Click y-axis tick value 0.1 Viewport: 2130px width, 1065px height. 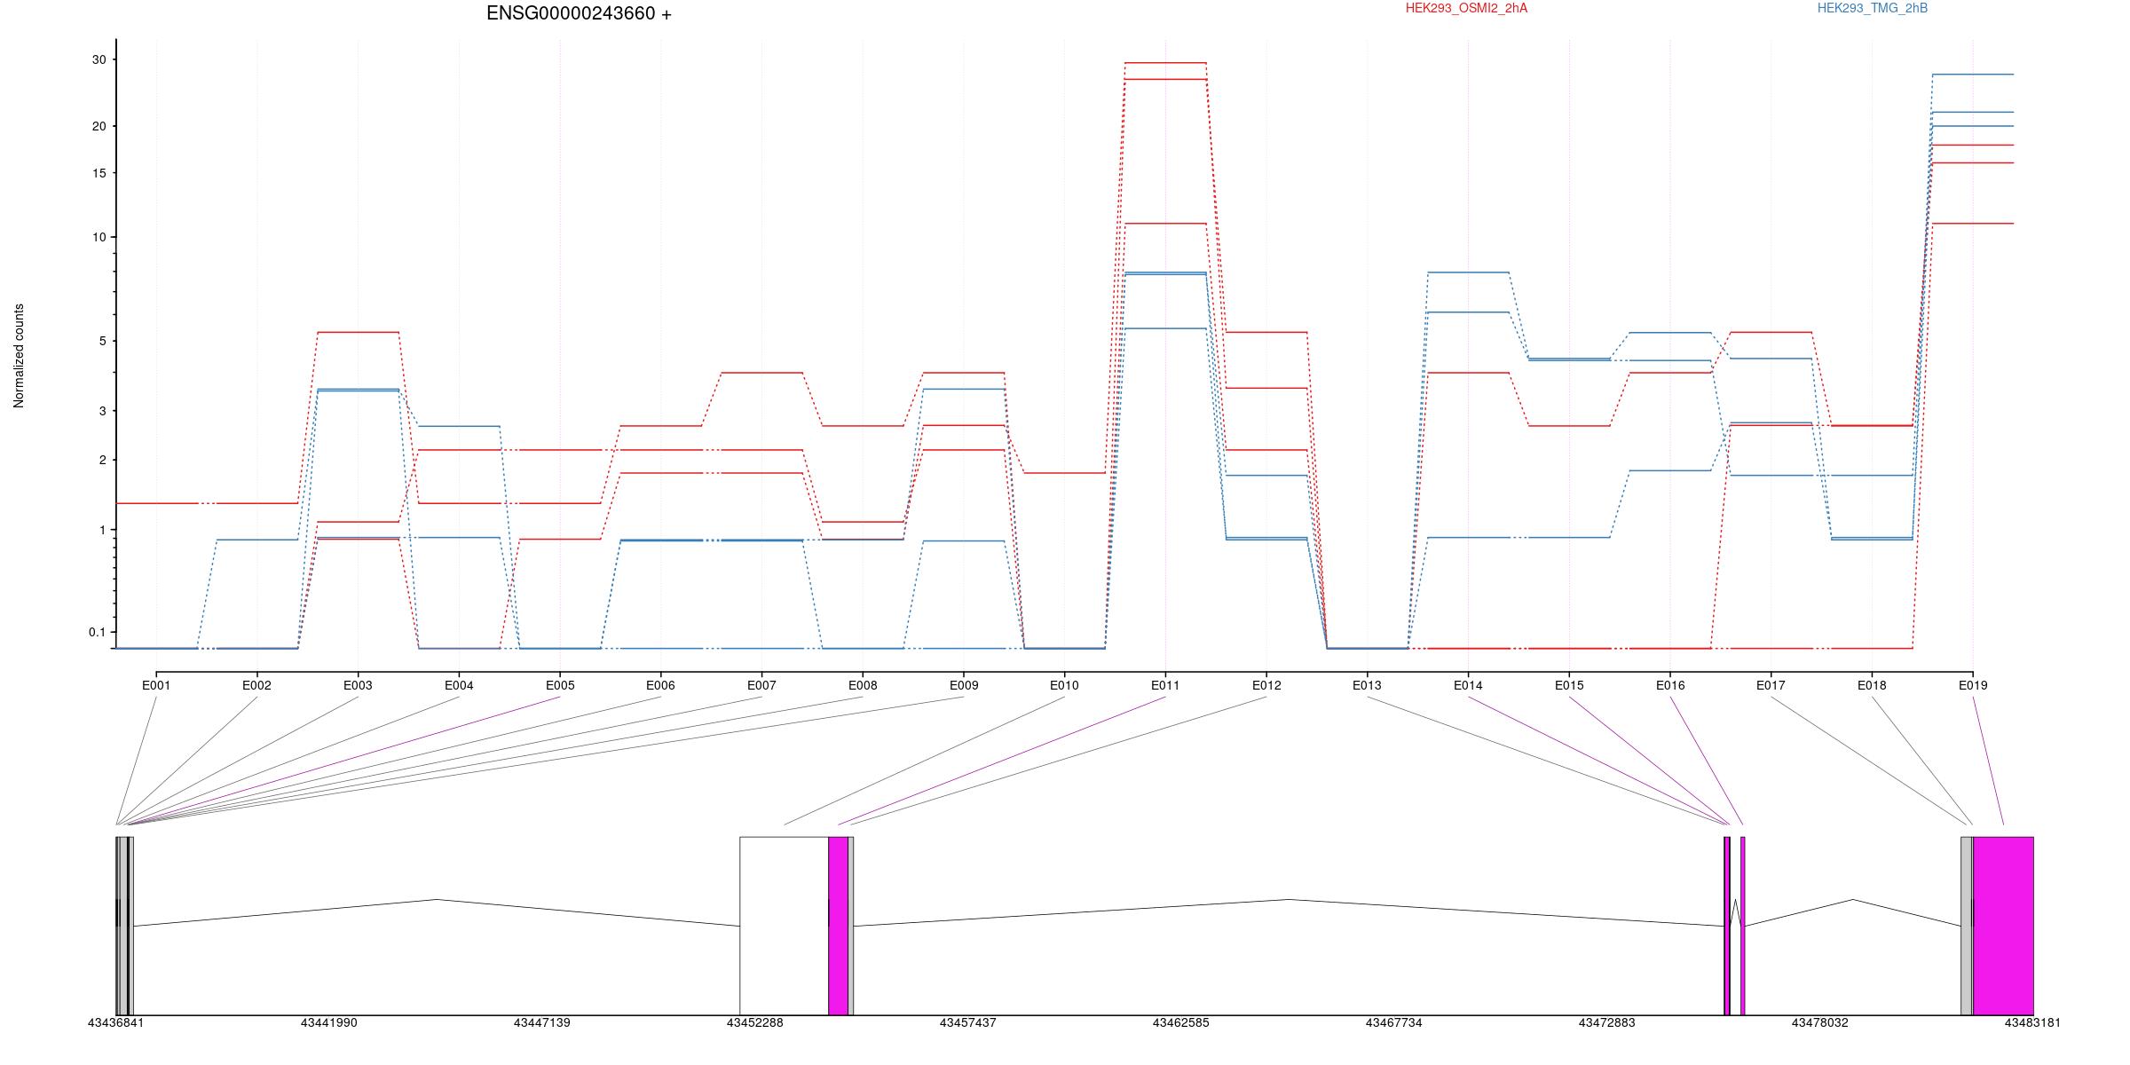(x=97, y=632)
